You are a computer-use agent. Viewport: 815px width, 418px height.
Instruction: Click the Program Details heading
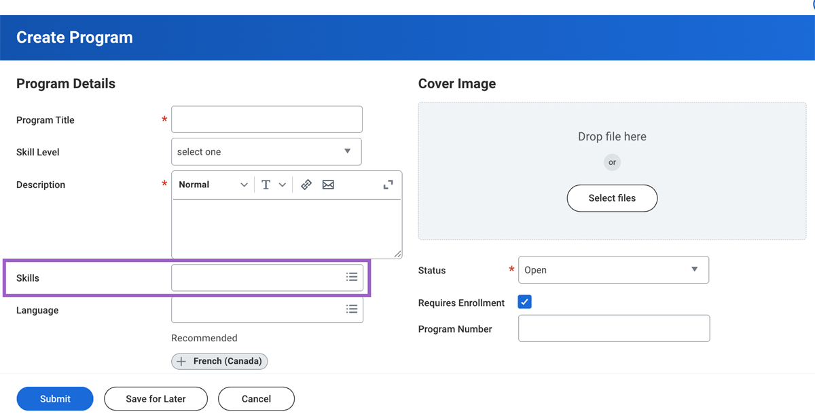tap(66, 83)
